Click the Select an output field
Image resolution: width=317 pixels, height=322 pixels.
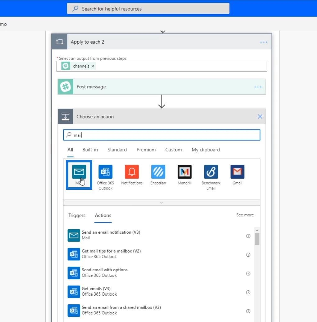[162, 66]
